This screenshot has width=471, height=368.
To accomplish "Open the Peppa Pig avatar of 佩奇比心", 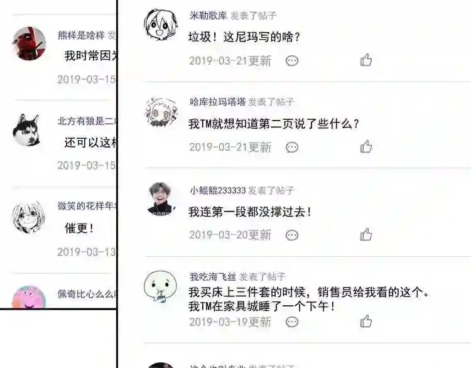I will 28,297.
